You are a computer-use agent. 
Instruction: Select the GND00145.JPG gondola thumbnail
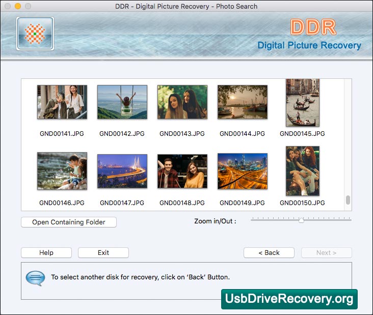[x=303, y=103]
